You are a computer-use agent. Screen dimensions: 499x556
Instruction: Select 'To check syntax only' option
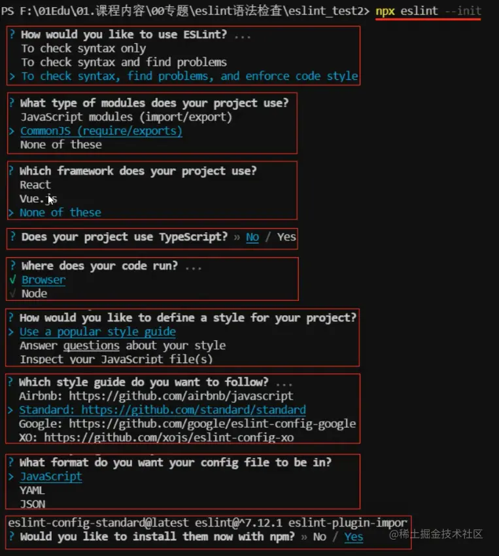point(83,48)
